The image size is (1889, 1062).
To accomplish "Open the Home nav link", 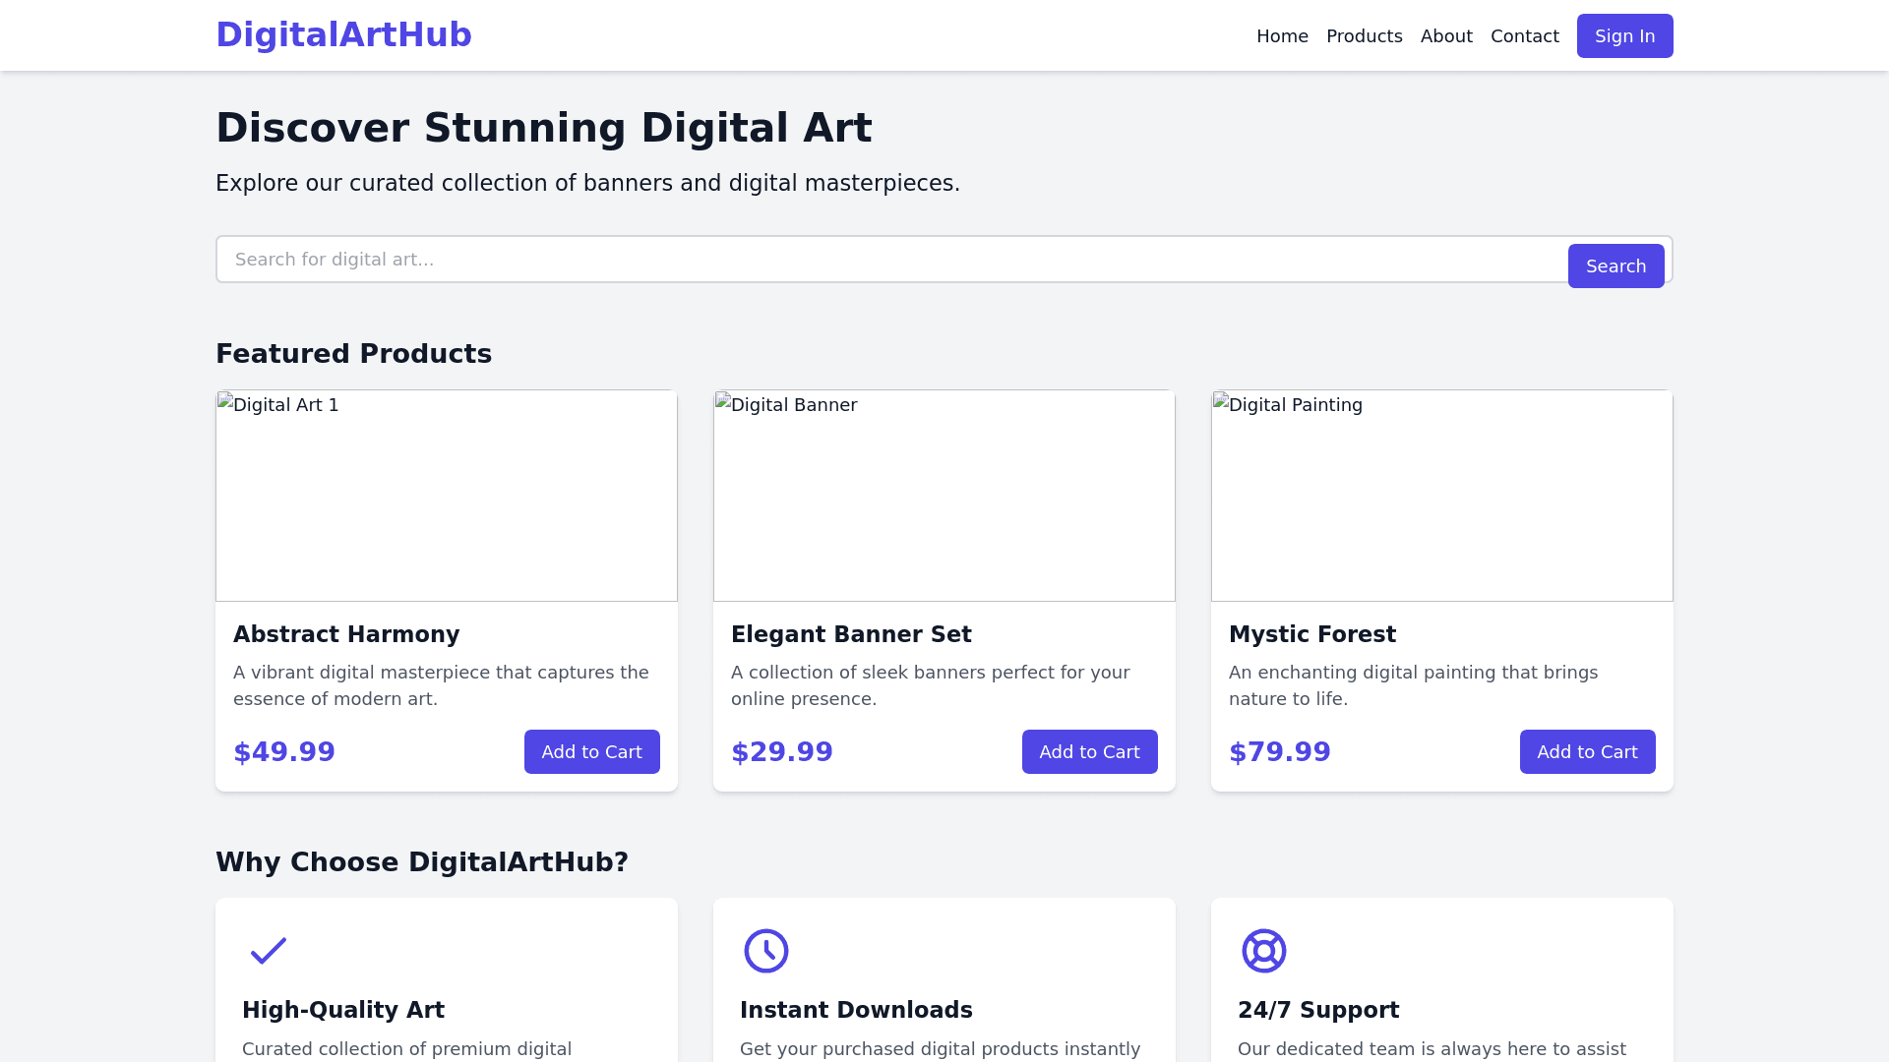I will [1282, 36].
